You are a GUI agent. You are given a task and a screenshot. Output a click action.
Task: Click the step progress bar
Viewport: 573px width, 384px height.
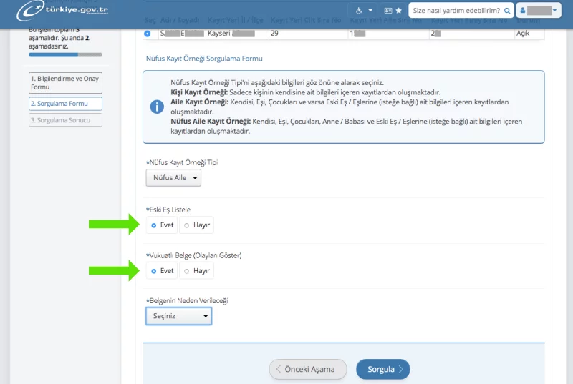65,54
